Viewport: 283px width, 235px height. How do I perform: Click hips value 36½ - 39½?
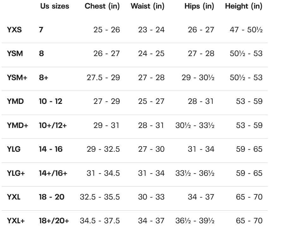pos(195,221)
